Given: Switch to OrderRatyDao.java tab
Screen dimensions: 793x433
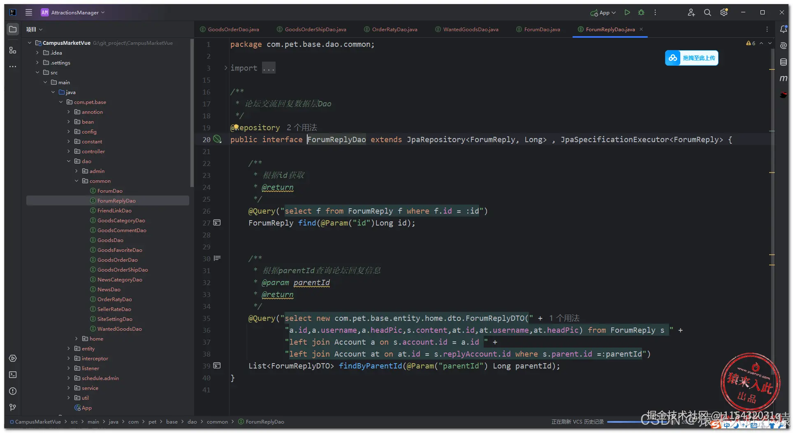Looking at the screenshot, I should 391,29.
